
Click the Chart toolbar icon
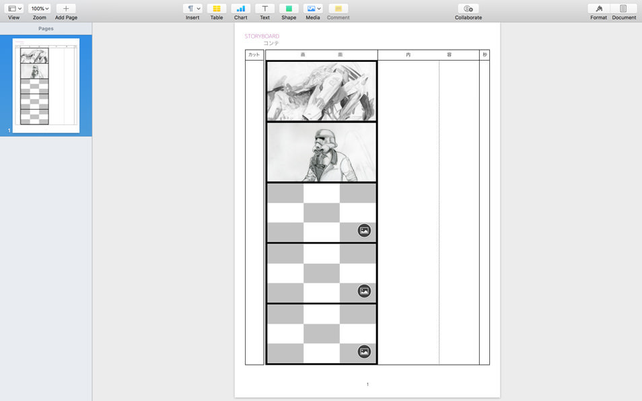coord(241,9)
